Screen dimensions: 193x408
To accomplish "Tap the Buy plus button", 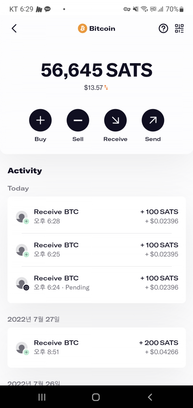I will point(41,120).
